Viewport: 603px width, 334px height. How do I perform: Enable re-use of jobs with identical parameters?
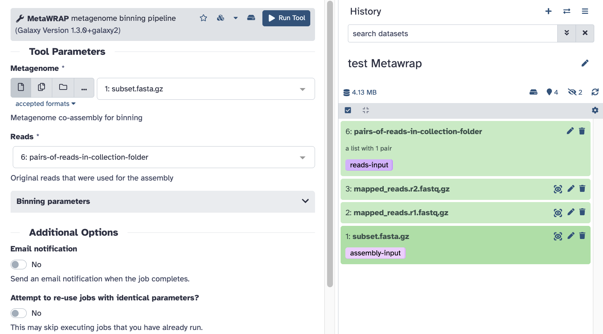[x=19, y=313]
